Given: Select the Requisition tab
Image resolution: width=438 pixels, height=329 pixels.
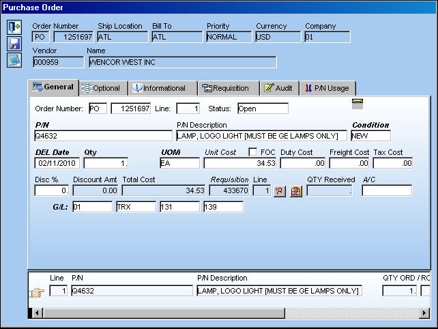Looking at the screenshot, I should pyautogui.click(x=229, y=88).
